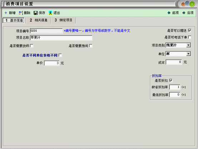Enable the 是否可电话下单 checkbox
Viewport: 198px width, 149px height.
(189, 37)
